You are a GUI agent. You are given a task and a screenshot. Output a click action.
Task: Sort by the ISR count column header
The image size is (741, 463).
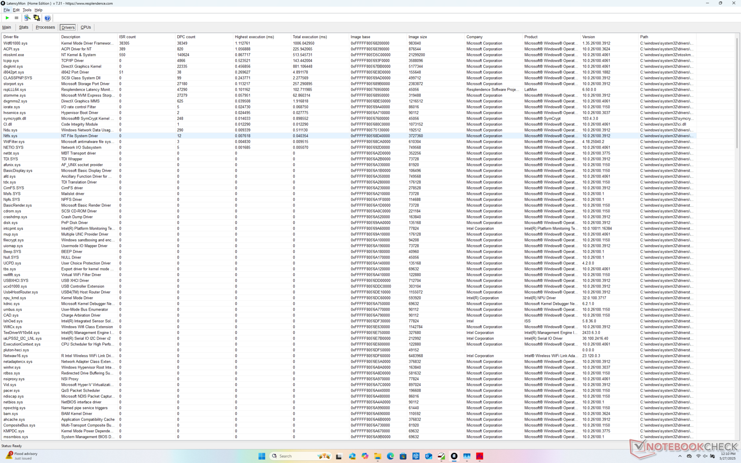click(x=146, y=37)
